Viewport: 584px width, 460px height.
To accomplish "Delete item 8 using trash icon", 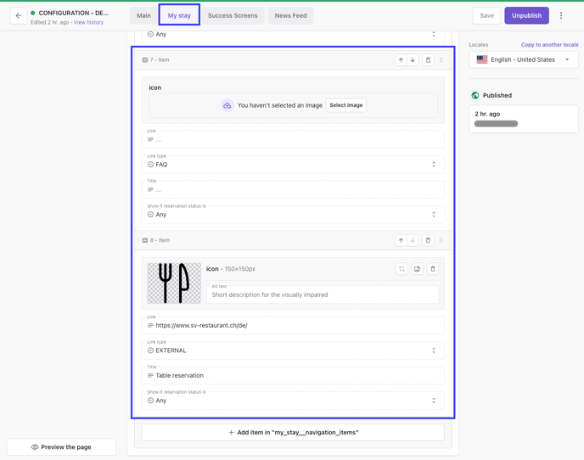I will [x=428, y=240].
